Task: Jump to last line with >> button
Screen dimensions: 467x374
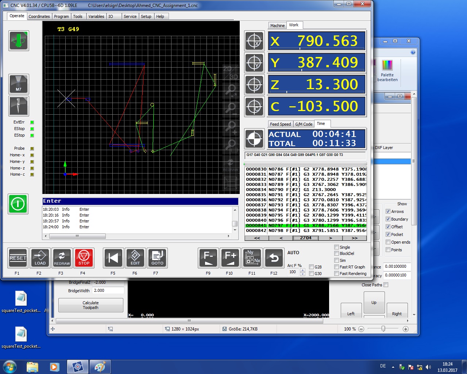Action: tap(355, 238)
